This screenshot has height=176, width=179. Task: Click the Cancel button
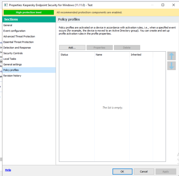[144, 172]
